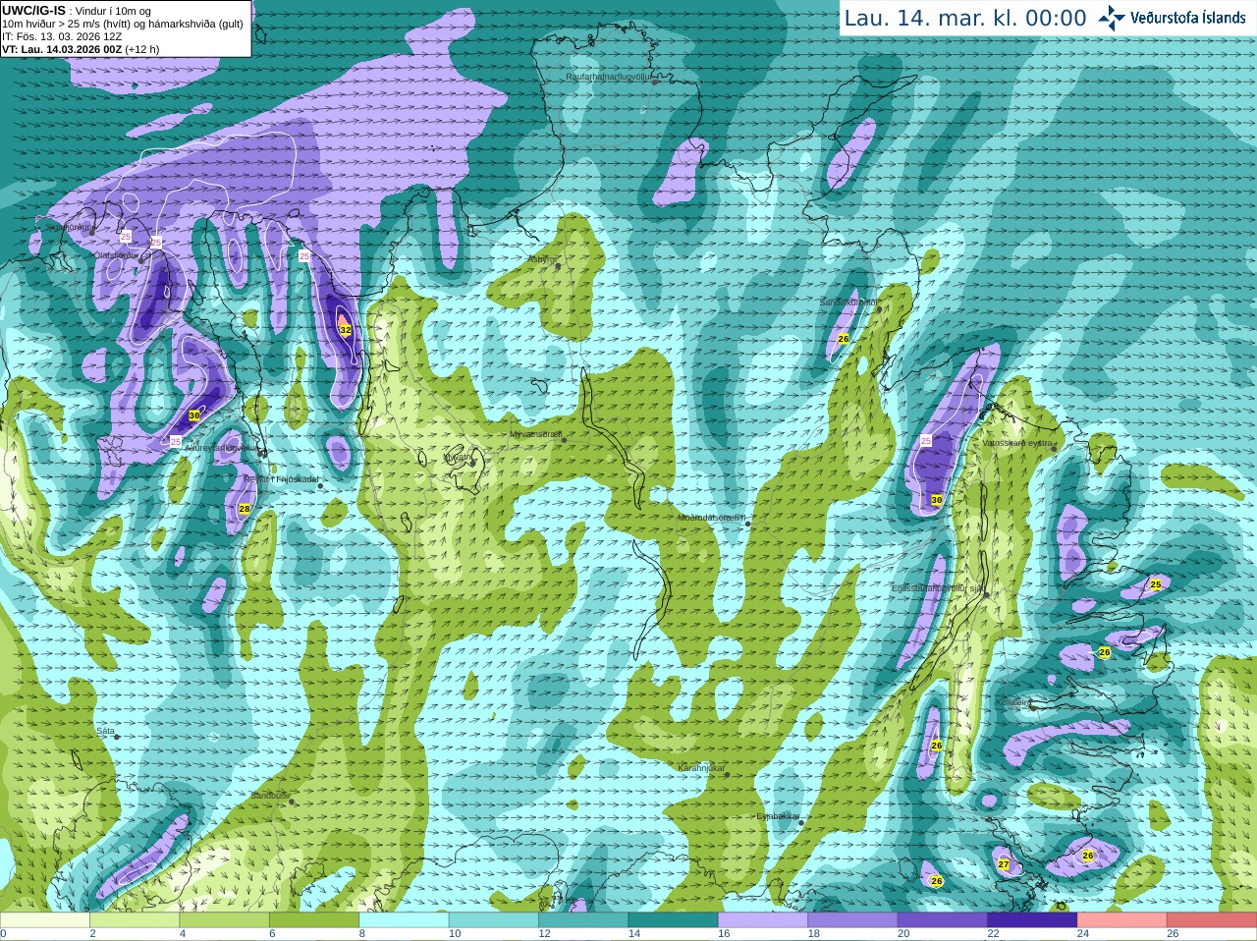Click the 'IT: Fös. 13. 03. 2026 12Z' line
This screenshot has height=941, width=1257.
(62, 36)
